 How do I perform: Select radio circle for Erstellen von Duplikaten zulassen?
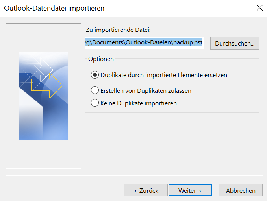pyautogui.click(x=95, y=90)
